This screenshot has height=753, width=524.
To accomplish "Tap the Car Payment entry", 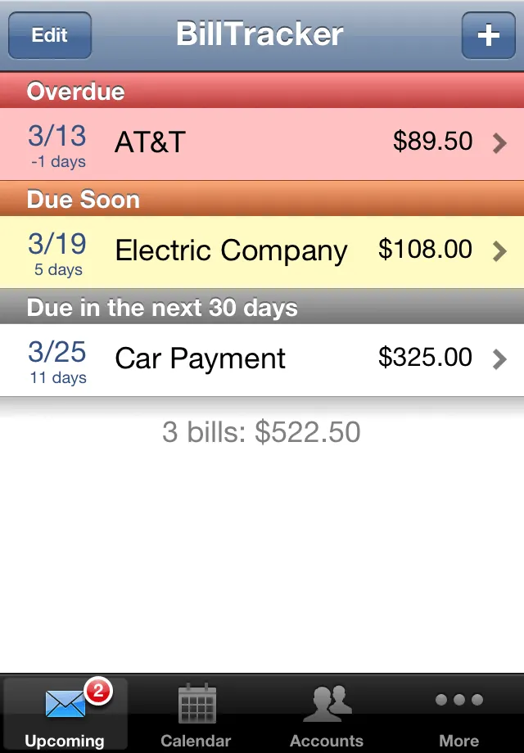I will pos(246,358).
